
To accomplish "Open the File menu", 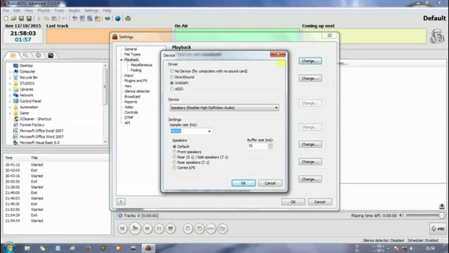I will point(6,11).
